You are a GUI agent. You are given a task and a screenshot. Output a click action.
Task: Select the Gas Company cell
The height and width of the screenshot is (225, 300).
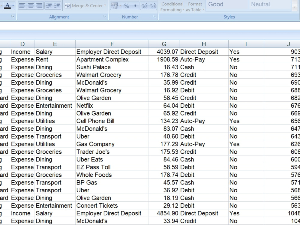(112, 144)
